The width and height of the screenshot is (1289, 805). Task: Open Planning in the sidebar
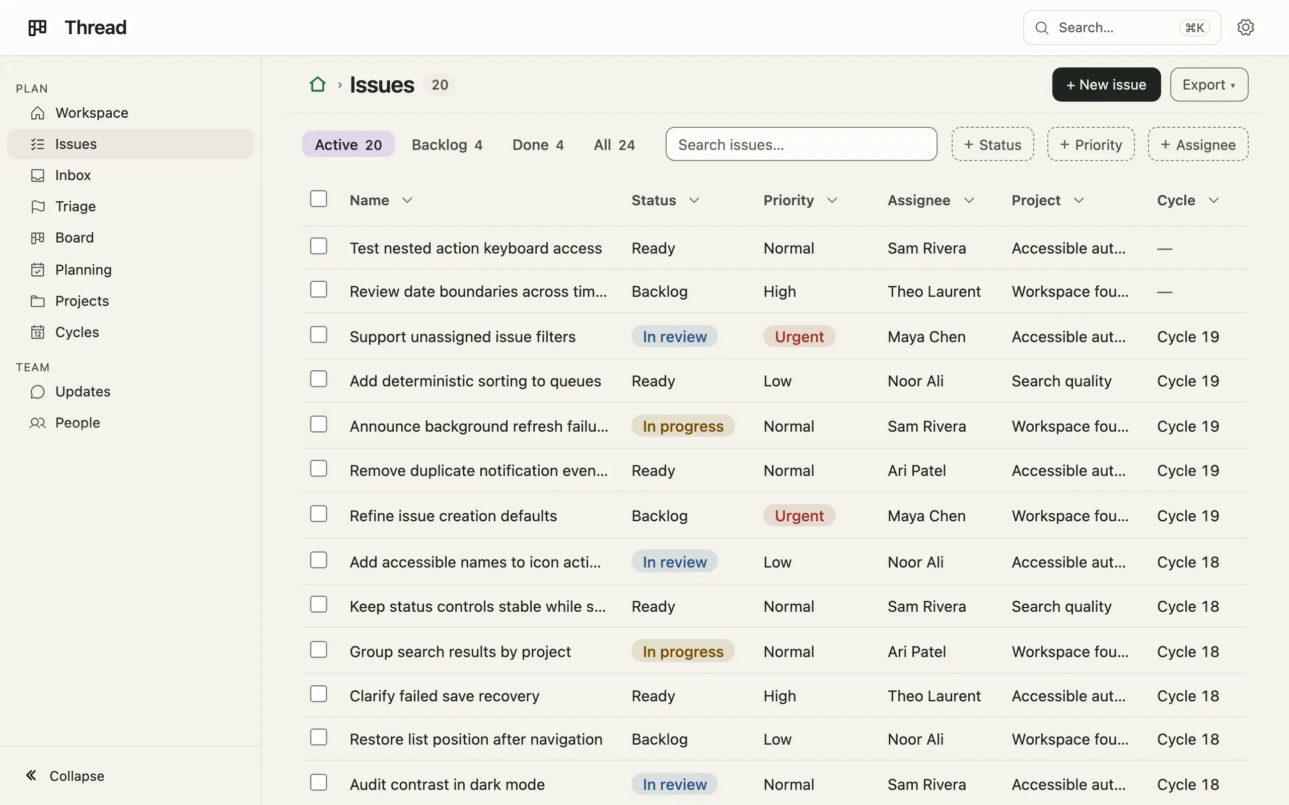[x=130, y=270]
